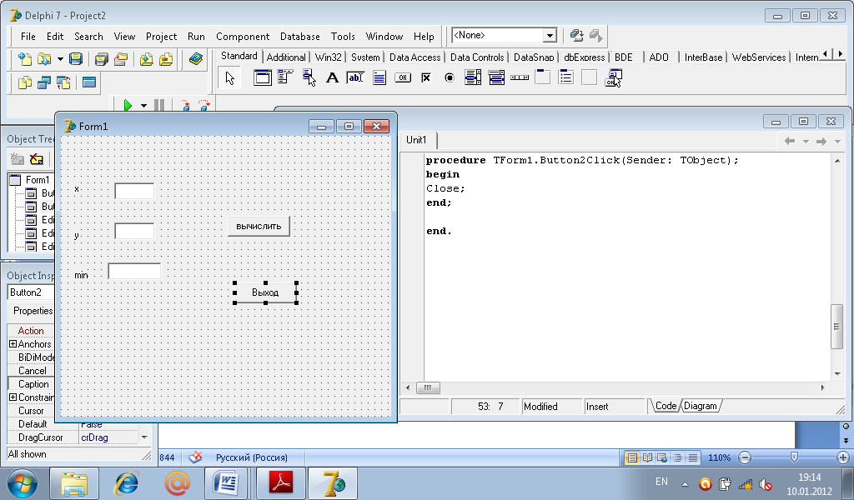The image size is (854, 500).
Task: Click the green Run arrow
Action: click(128, 105)
